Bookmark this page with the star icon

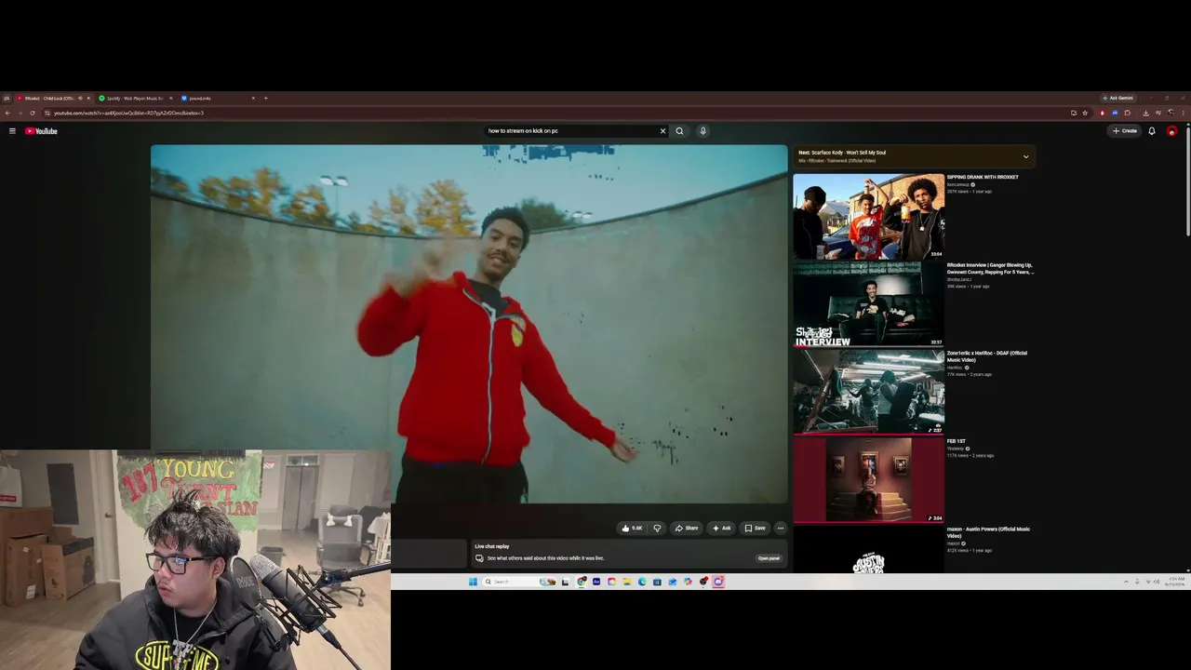point(1085,114)
